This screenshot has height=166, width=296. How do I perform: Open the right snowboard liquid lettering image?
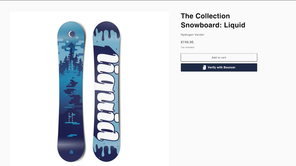pos(107,91)
